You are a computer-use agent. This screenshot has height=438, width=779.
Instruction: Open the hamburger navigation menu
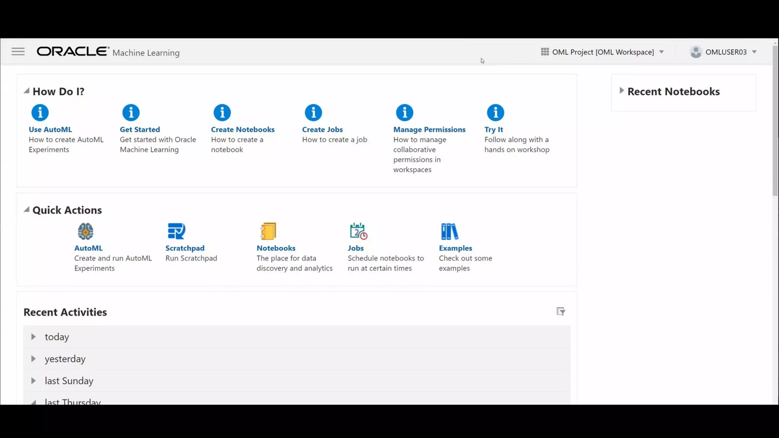click(x=18, y=51)
